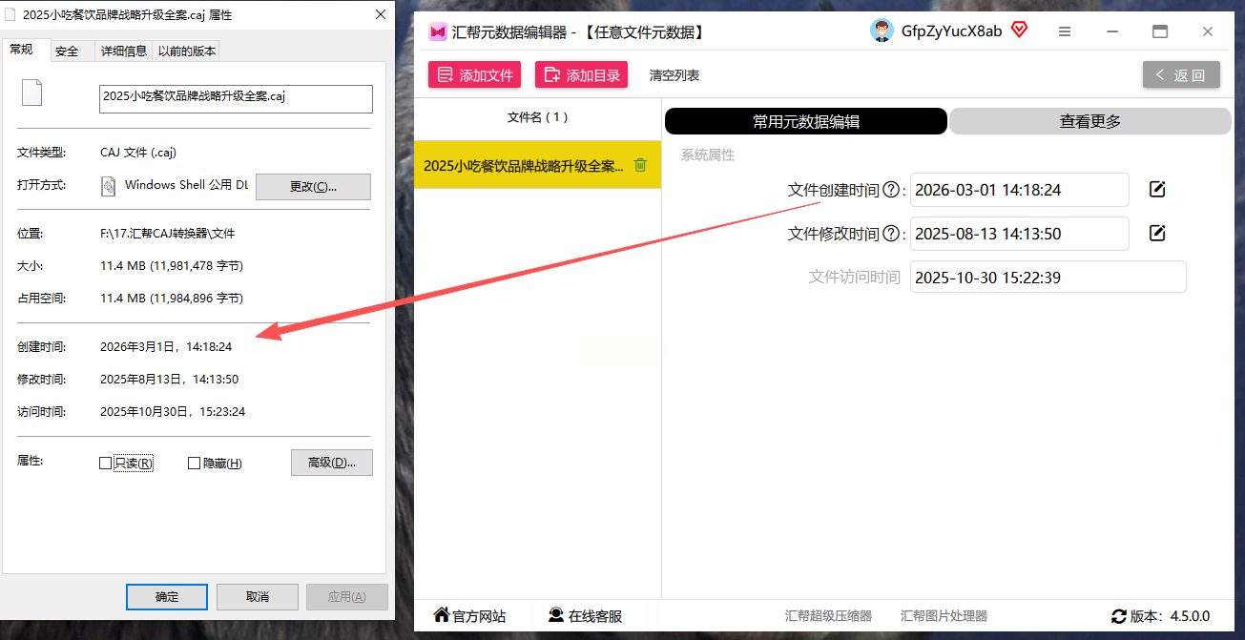Click the 版本: 4.5.0.0 text
Viewport: 1245px width, 640px height.
[1170, 616]
